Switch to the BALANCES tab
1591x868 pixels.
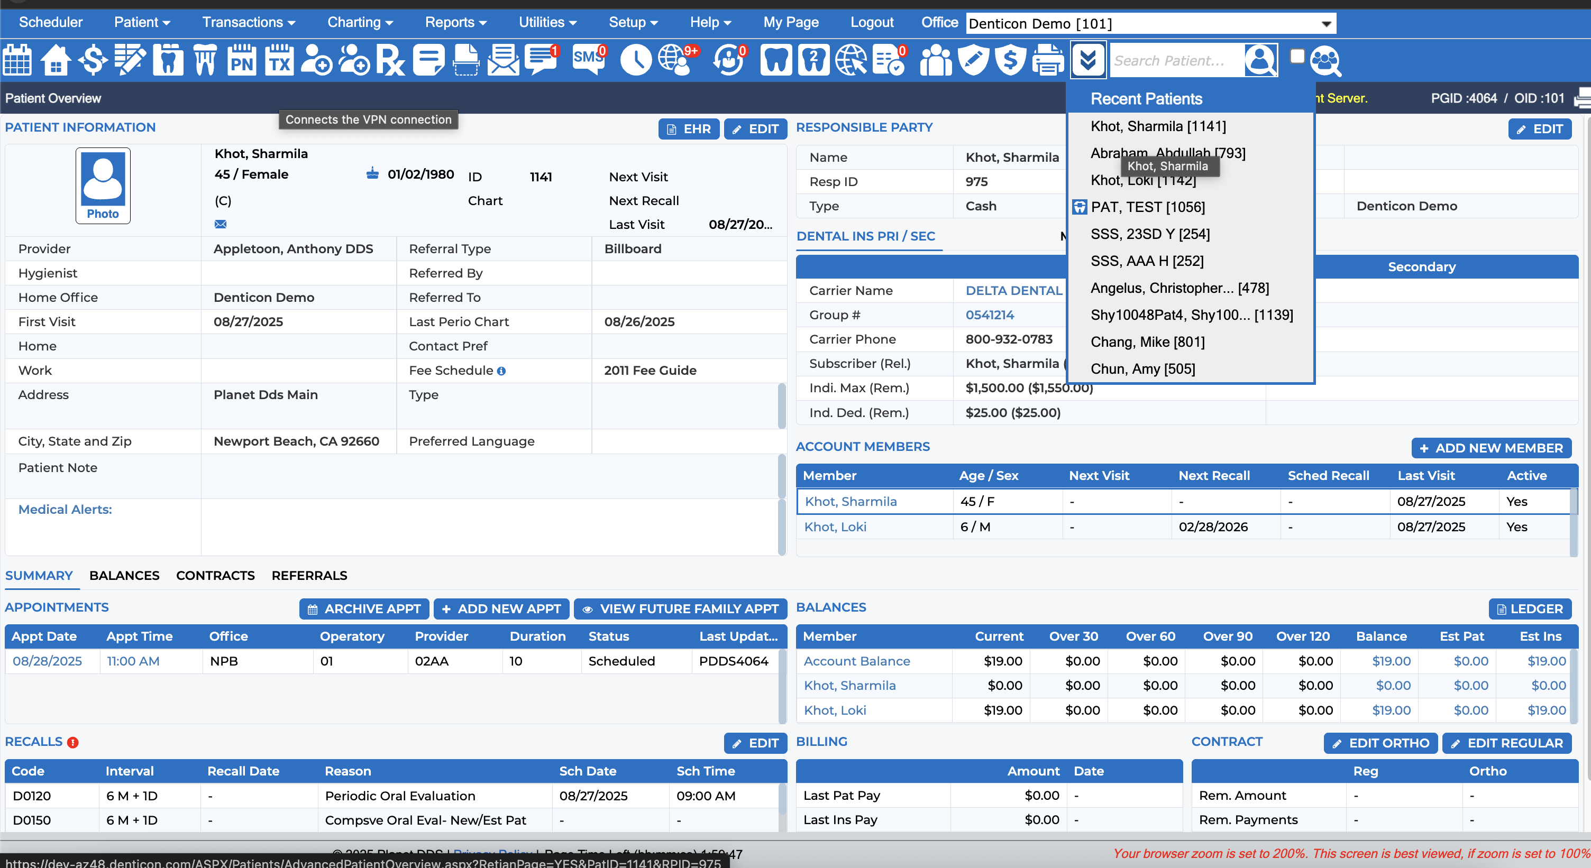[124, 575]
